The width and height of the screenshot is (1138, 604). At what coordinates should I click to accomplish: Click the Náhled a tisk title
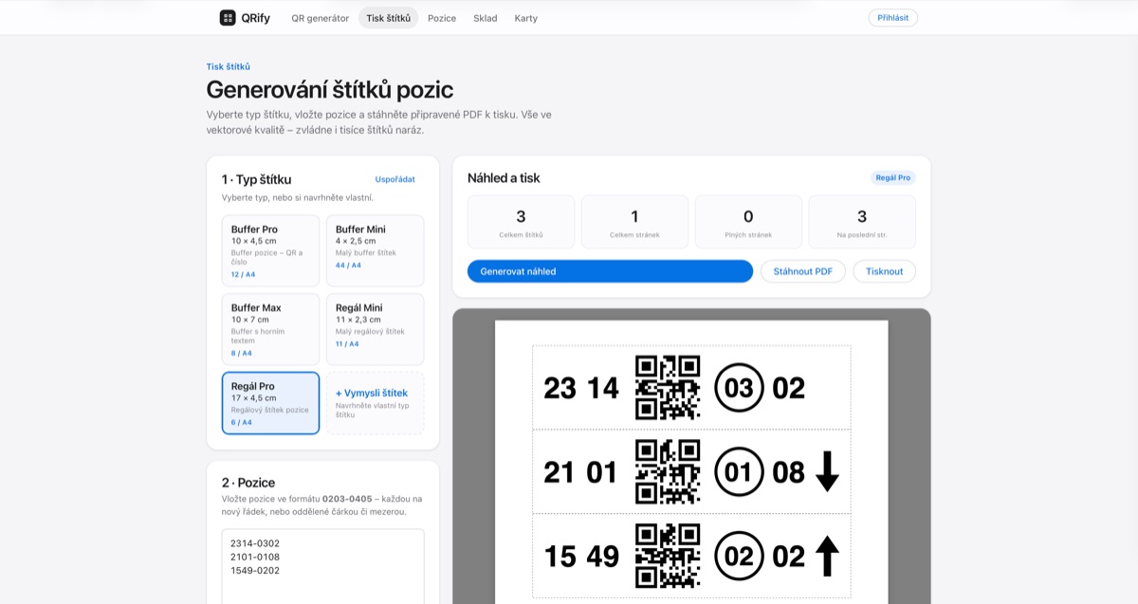[504, 177]
